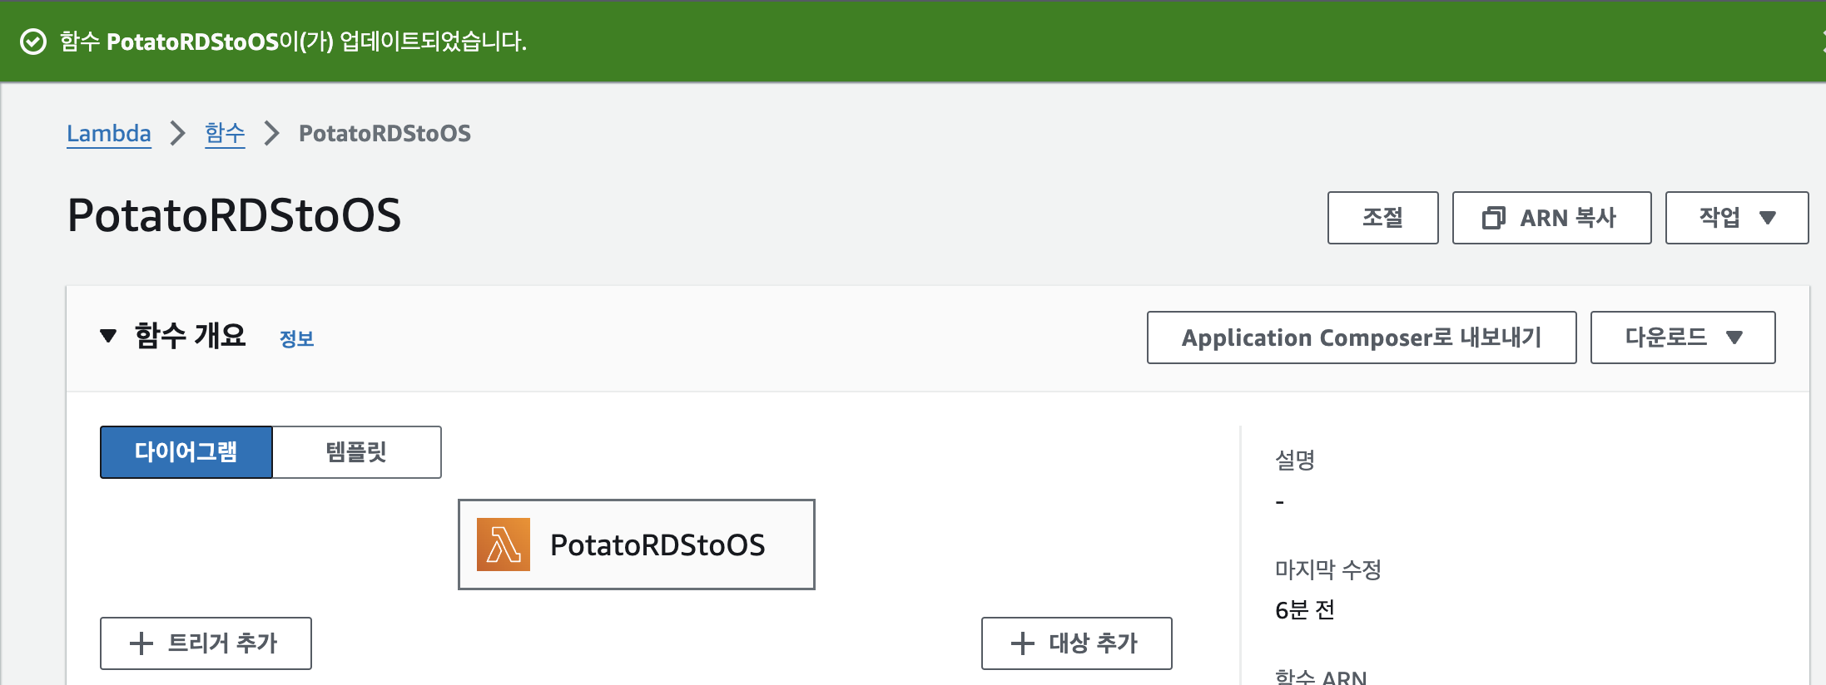Click the orange Lambda function icon

[x=504, y=545]
